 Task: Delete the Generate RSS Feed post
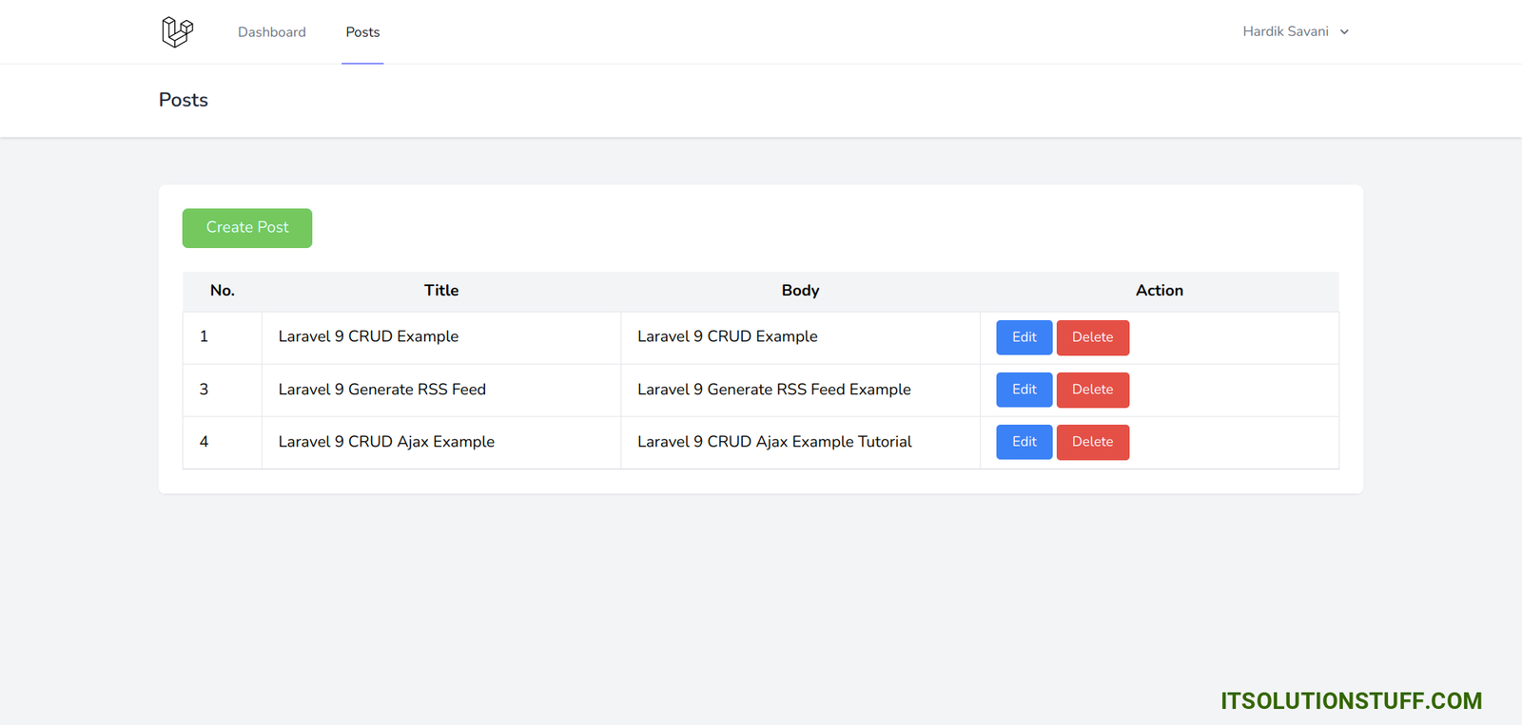tap(1092, 390)
